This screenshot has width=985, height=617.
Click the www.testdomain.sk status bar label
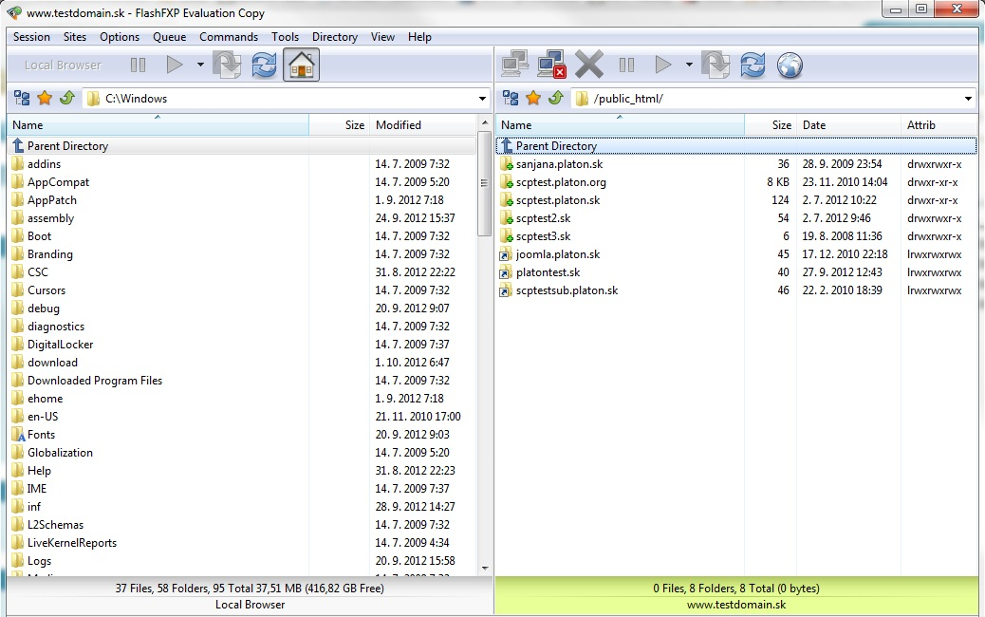[x=736, y=605]
